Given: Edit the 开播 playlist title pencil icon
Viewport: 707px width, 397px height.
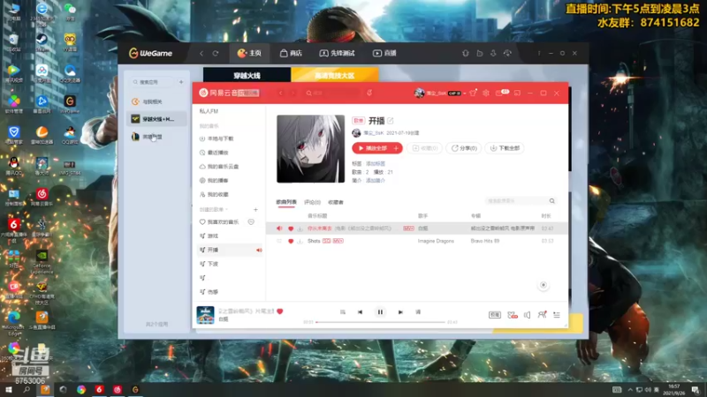Looking at the screenshot, I should coord(391,121).
